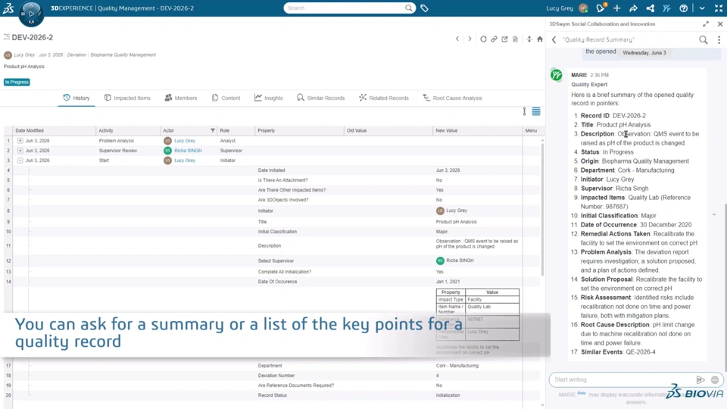Open the Similar Records tab
The image size is (727, 409).
coord(321,98)
